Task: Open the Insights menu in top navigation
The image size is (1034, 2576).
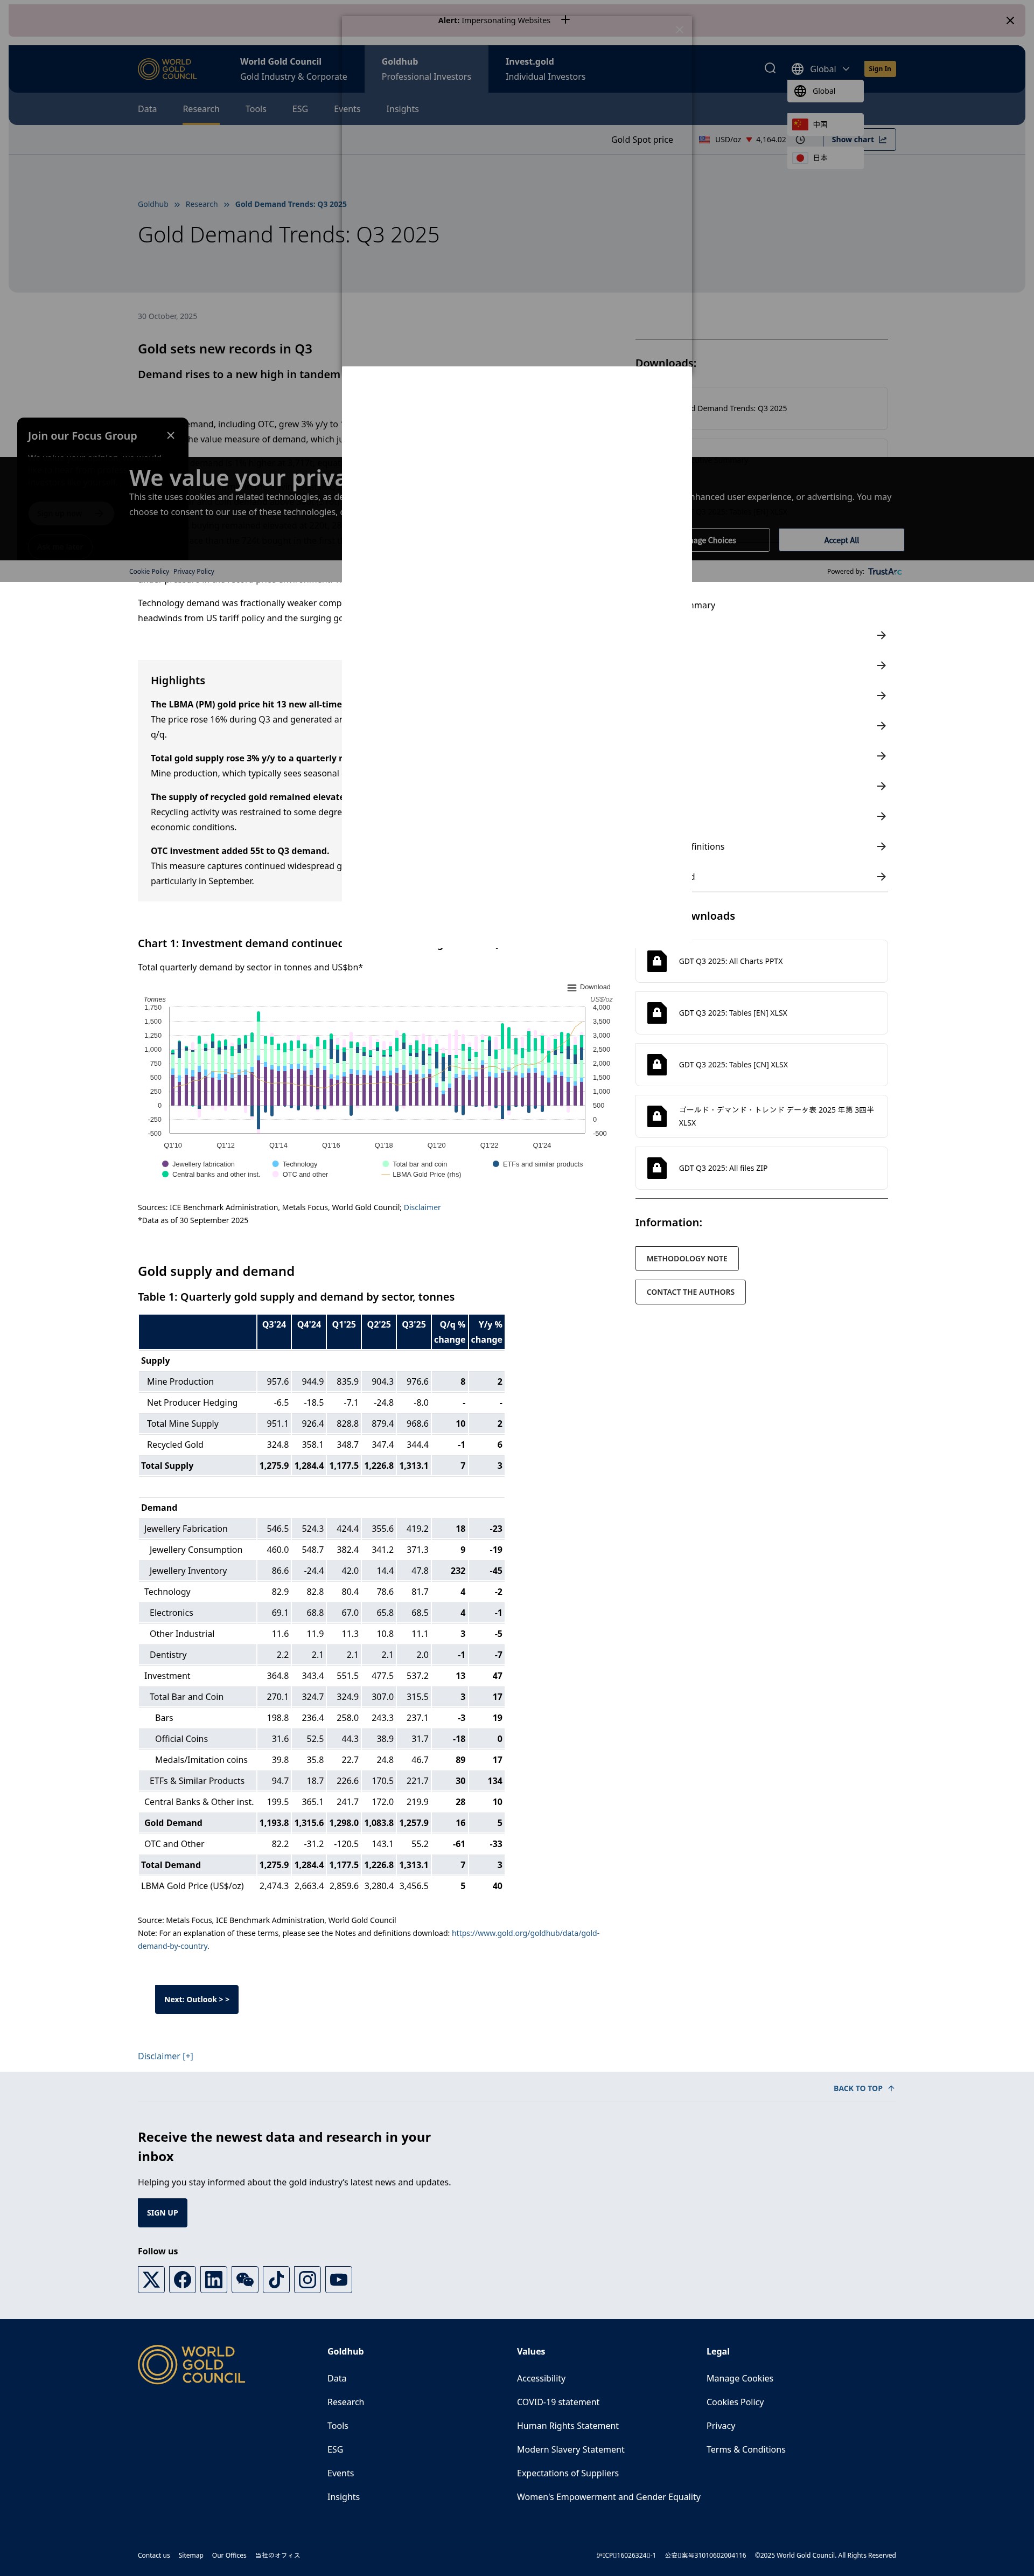Action: (402, 109)
